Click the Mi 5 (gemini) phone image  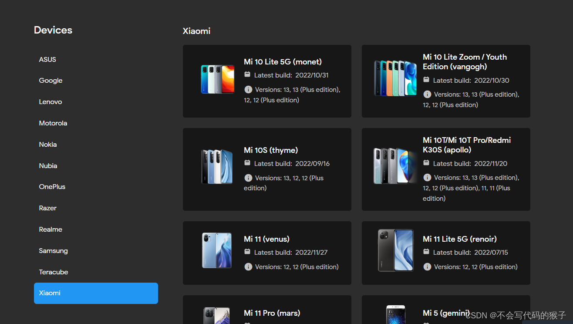pos(395,314)
